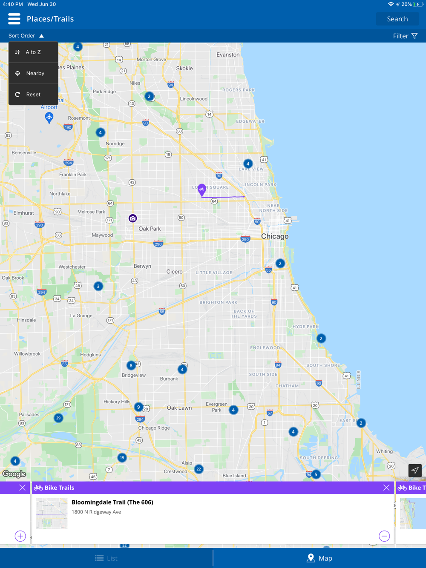Open cluster 2 near Lincolnwood
426x568 pixels.
tap(149, 96)
